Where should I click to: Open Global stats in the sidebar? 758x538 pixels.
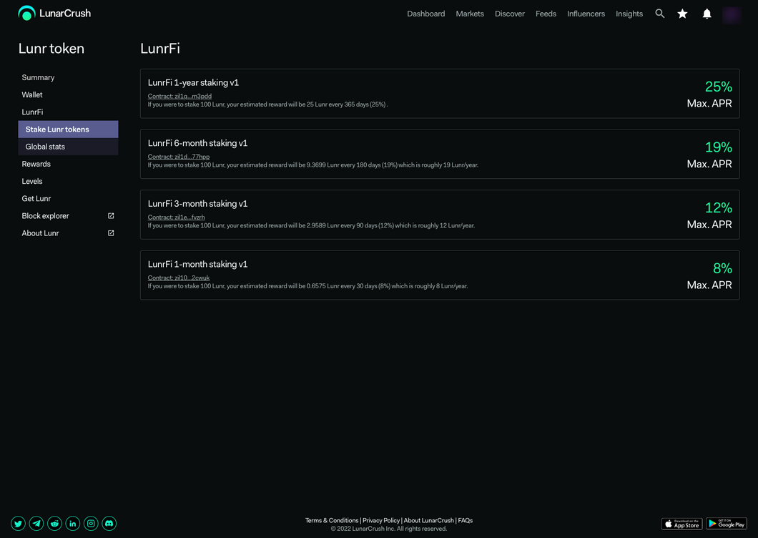pos(68,147)
